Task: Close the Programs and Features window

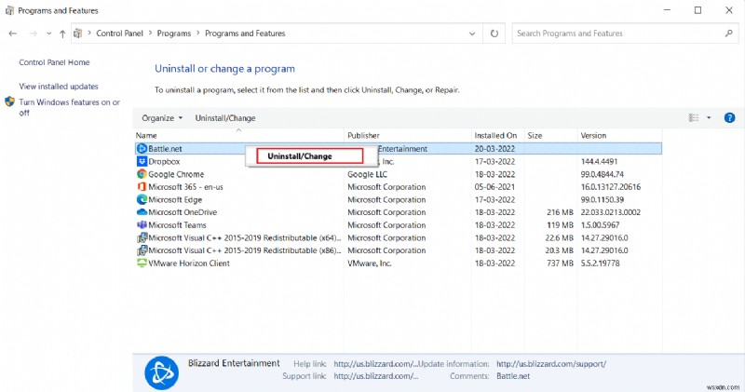Action: click(x=729, y=10)
